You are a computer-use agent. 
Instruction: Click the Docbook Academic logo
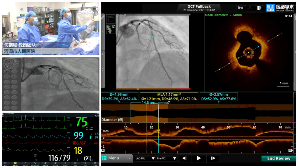[x=280, y=8]
